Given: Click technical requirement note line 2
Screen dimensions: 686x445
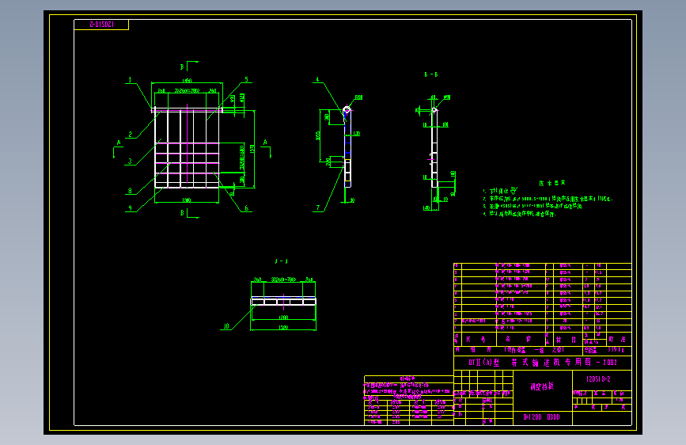Looking at the screenshot, I should (548, 199).
